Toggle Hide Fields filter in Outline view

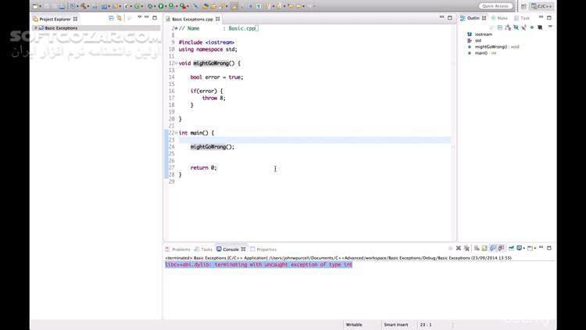point(498,27)
